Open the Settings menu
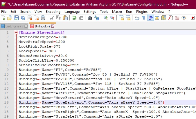Image resolution: width=196 pixels, height=119 pixels. [90, 12]
